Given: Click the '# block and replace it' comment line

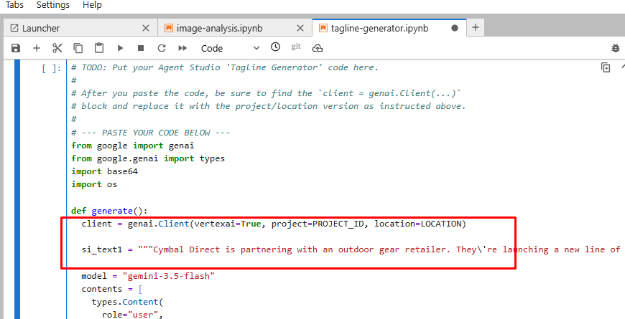Looking at the screenshot, I should click(x=269, y=106).
